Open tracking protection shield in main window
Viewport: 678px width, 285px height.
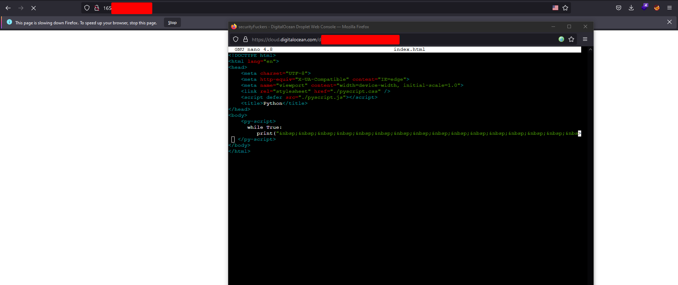tap(87, 8)
